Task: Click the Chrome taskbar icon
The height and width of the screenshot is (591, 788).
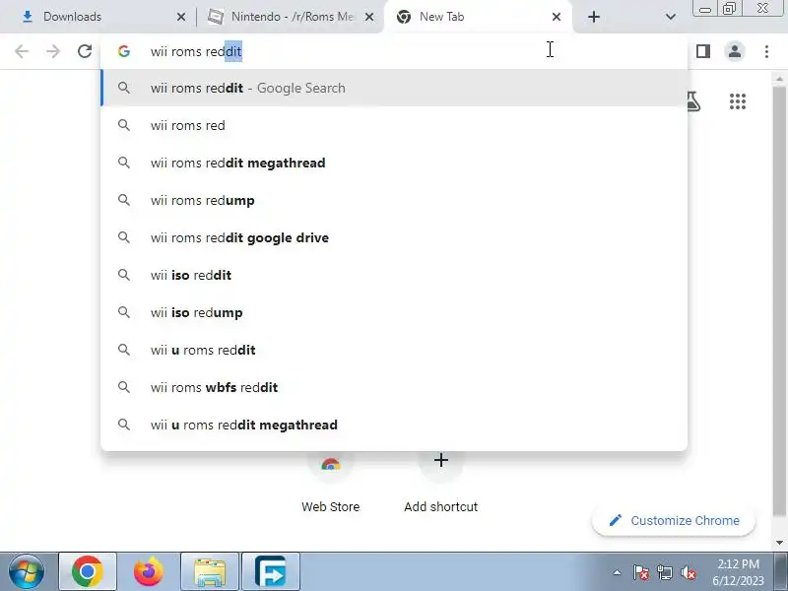Action: (88, 571)
